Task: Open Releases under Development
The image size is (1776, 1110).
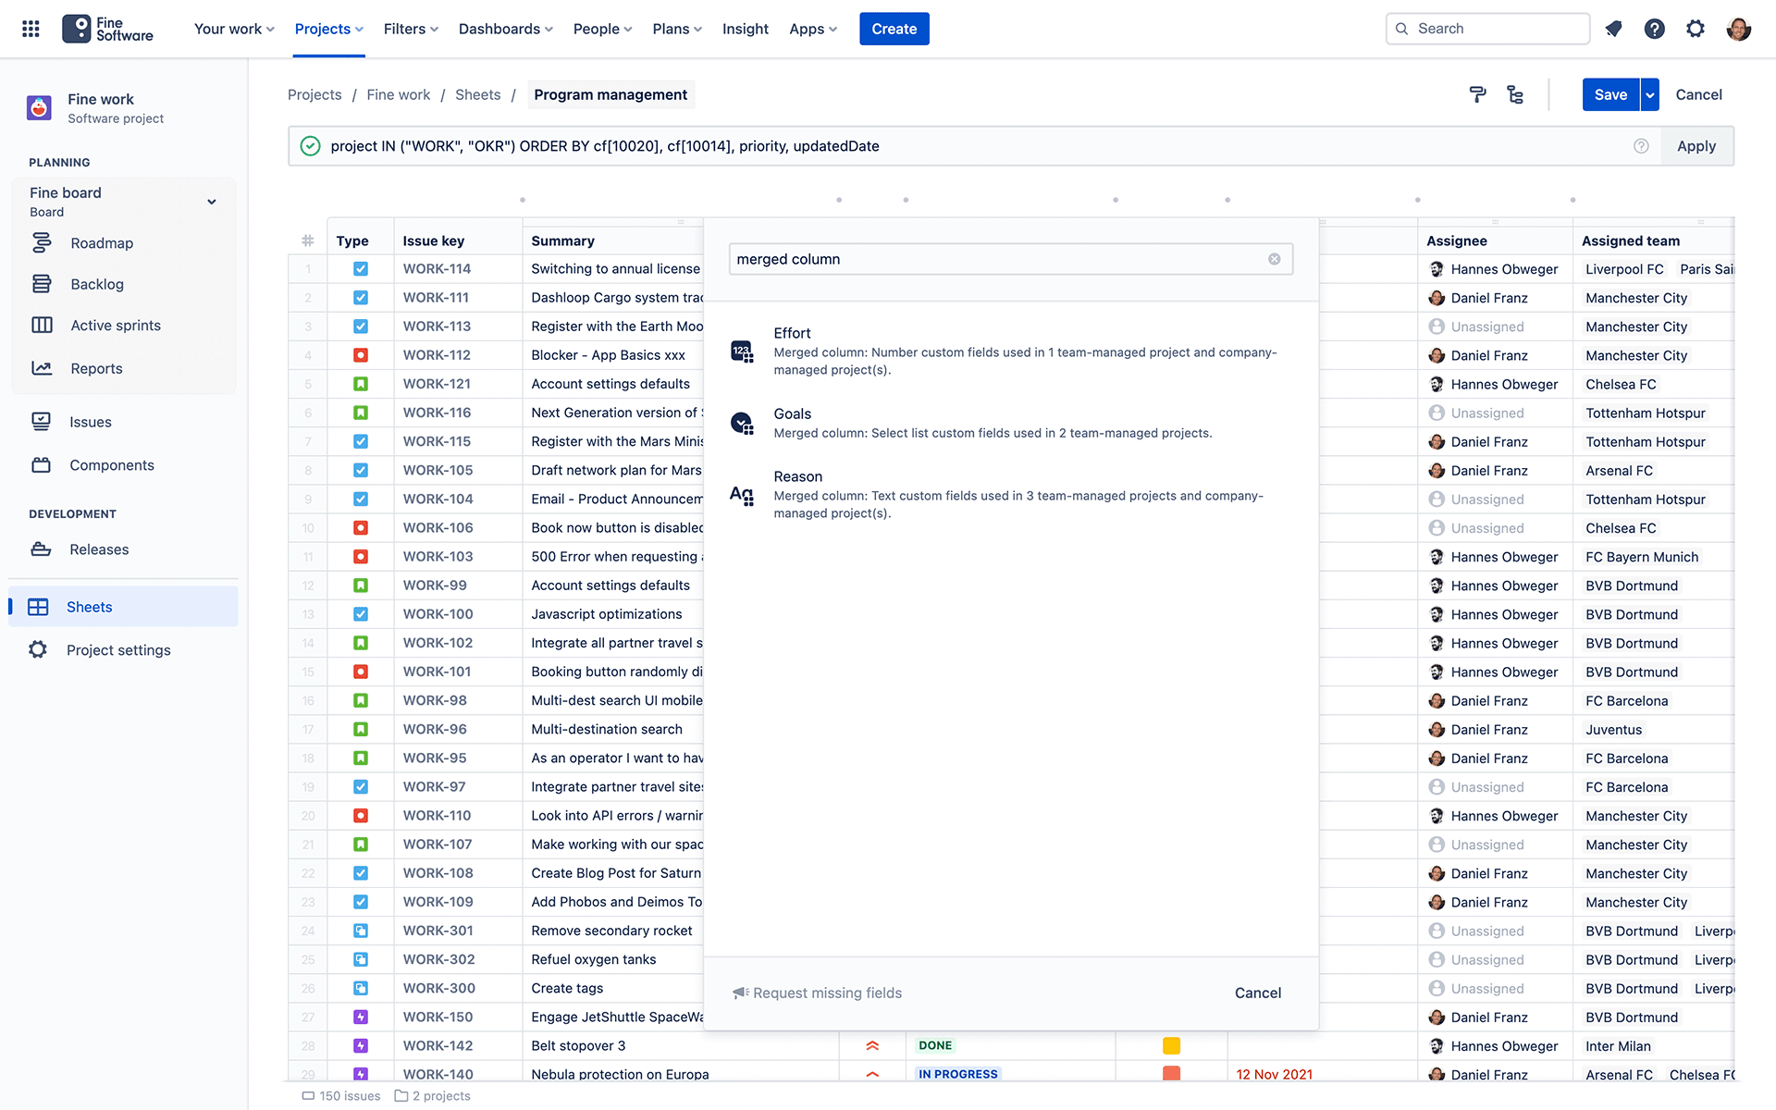Action: coord(99,549)
